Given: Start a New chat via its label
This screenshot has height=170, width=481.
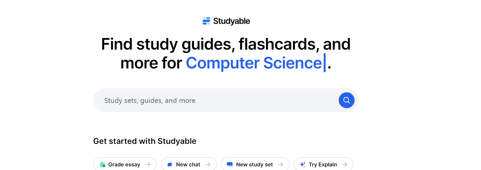Looking at the screenshot, I should tap(188, 164).
